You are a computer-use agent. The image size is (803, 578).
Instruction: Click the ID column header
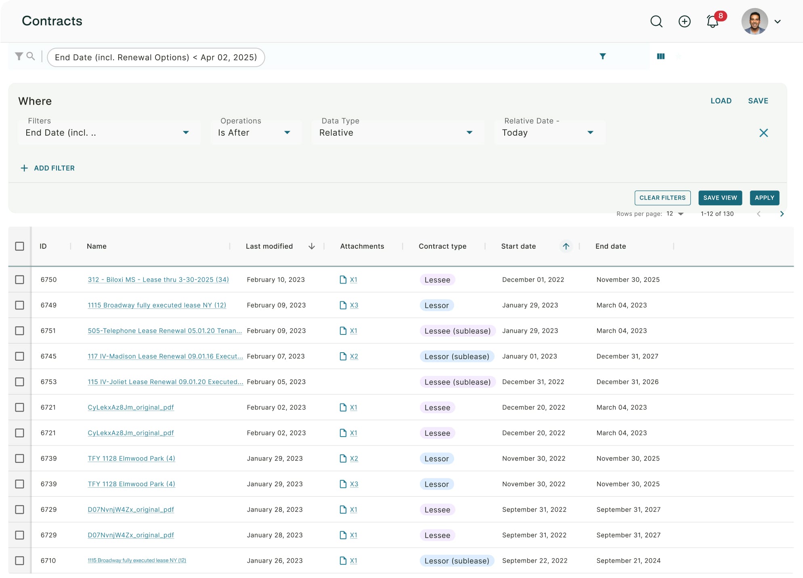point(43,246)
